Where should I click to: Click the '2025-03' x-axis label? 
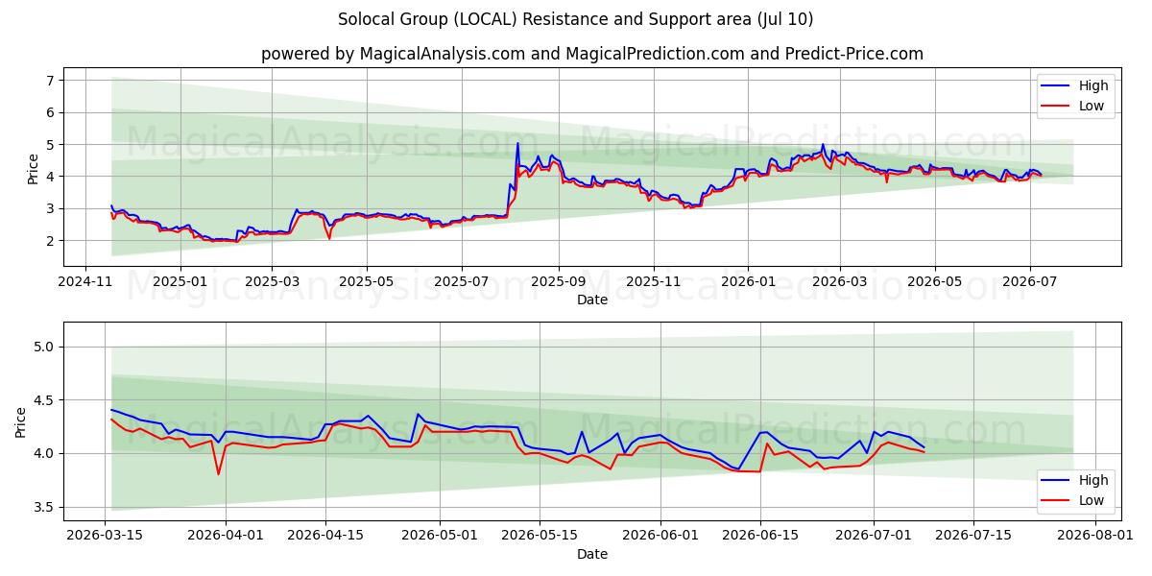pyautogui.click(x=272, y=282)
